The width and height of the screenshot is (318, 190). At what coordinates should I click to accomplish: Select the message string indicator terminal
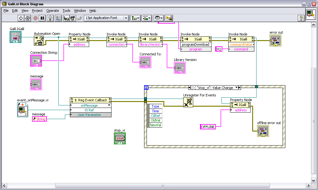click(x=36, y=84)
